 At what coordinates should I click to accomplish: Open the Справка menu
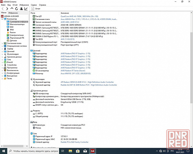42,5
